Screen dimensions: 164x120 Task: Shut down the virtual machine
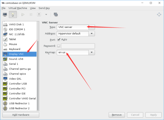coord(39,14)
